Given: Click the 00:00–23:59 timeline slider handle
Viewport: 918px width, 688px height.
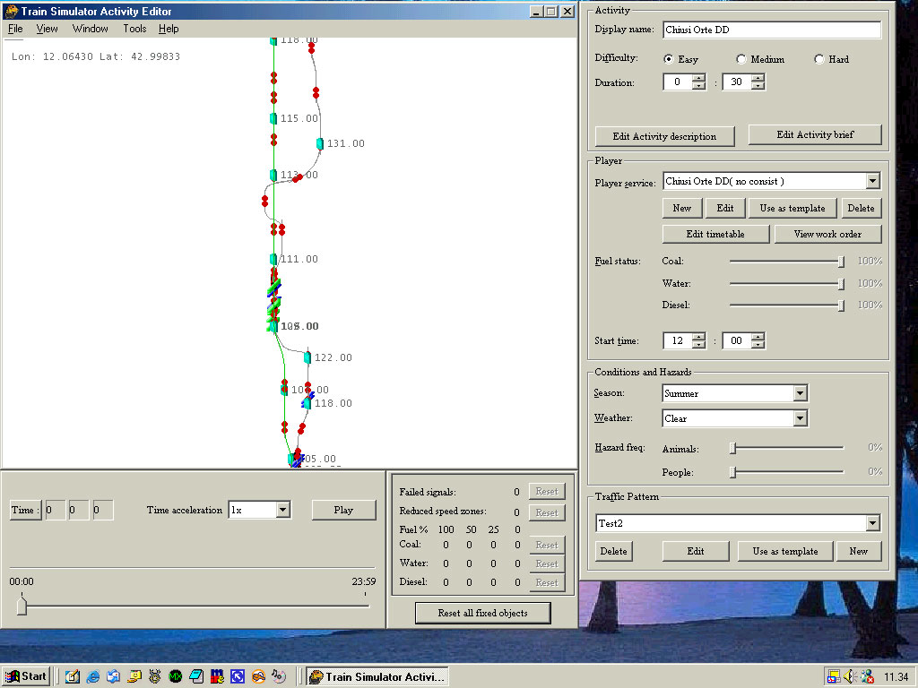Looking at the screenshot, I should tap(22, 605).
